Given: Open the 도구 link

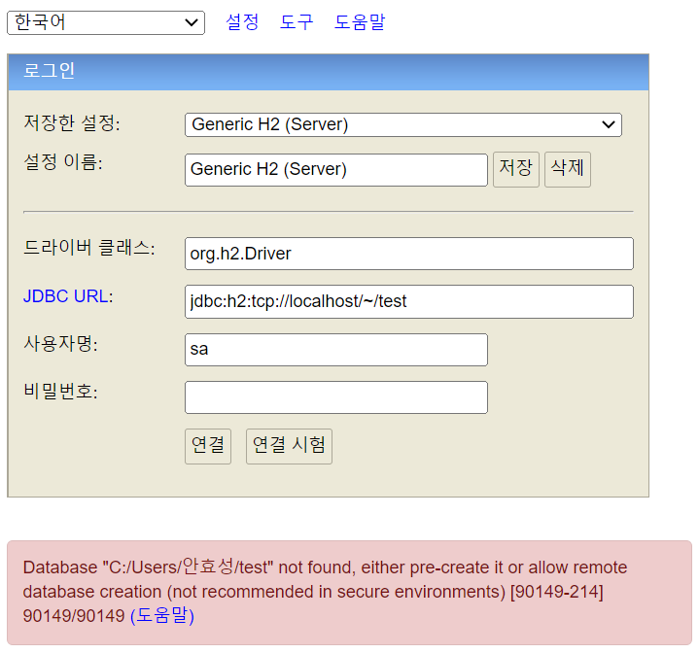Looking at the screenshot, I should coord(297,21).
